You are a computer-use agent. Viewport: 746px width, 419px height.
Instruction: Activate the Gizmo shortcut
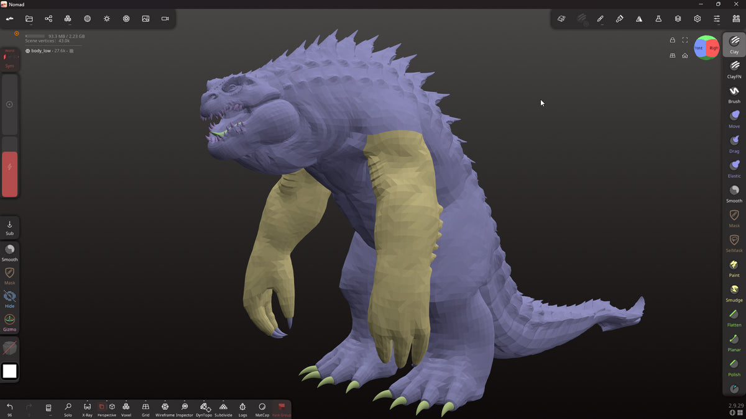tap(9, 323)
